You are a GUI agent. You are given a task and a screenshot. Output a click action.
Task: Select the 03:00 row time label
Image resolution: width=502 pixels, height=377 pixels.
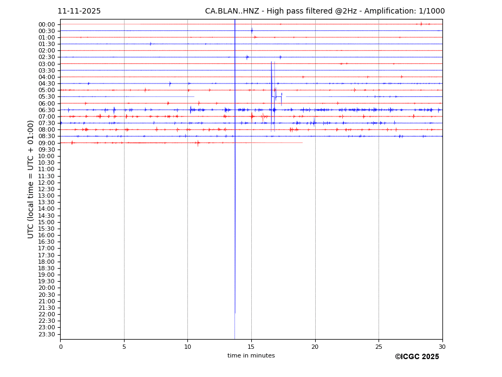click(47, 64)
